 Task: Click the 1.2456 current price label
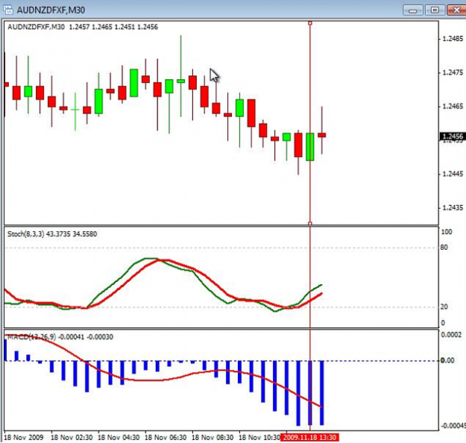453,136
